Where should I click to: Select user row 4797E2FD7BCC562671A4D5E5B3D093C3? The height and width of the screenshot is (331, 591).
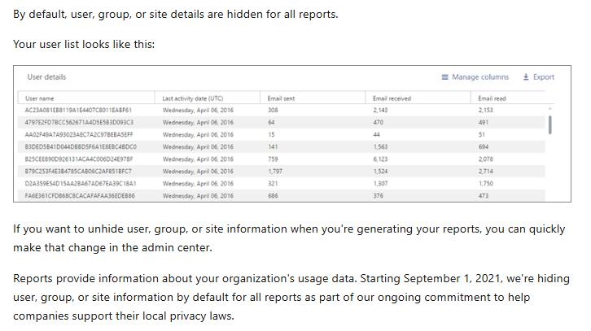[x=79, y=122]
